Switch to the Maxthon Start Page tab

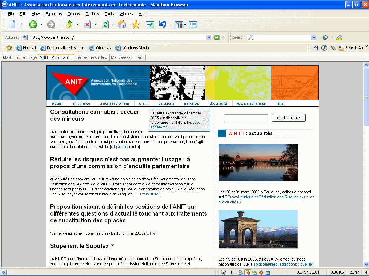click(x=20, y=57)
